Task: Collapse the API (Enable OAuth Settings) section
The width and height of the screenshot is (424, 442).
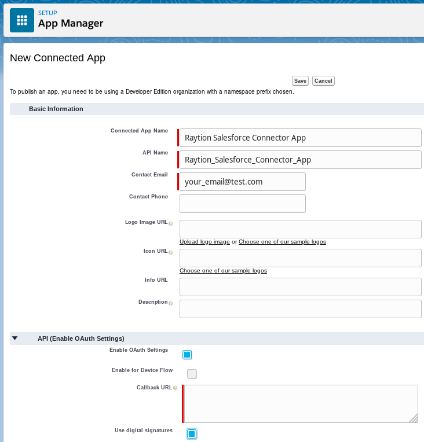Action: pos(15,338)
